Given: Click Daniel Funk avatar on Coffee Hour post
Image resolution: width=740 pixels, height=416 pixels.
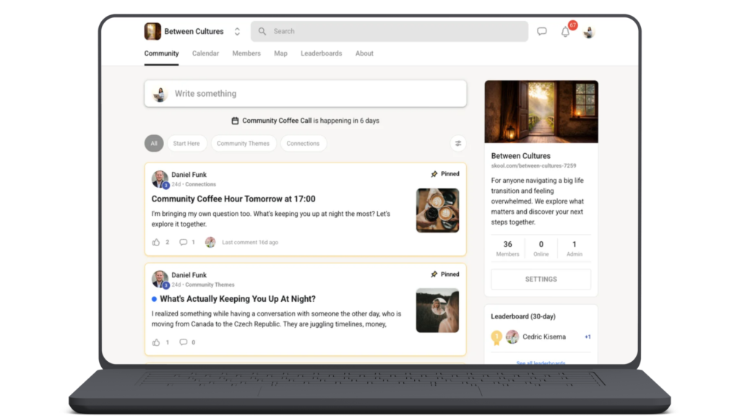Looking at the screenshot, I should click(160, 179).
